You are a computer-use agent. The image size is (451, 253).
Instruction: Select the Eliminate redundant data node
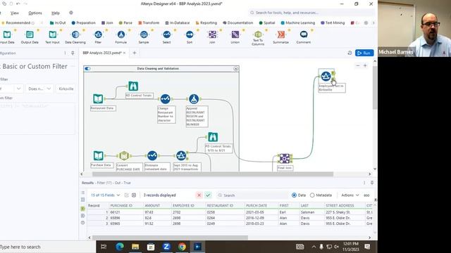click(x=152, y=156)
